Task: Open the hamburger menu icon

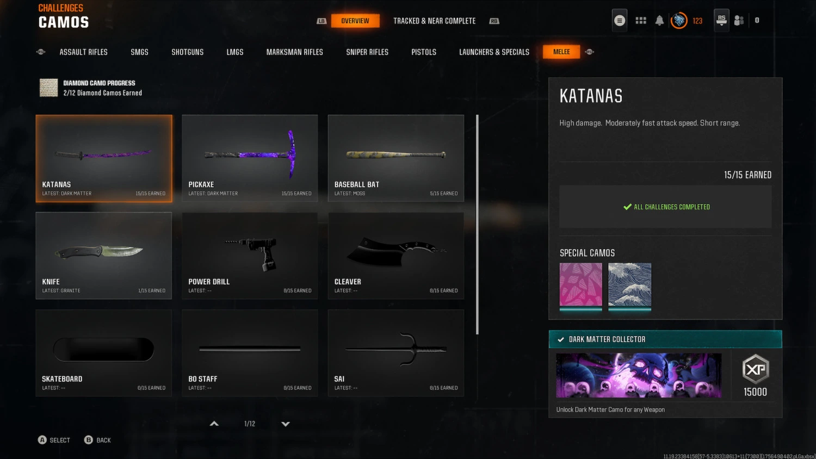Action: coord(619,21)
